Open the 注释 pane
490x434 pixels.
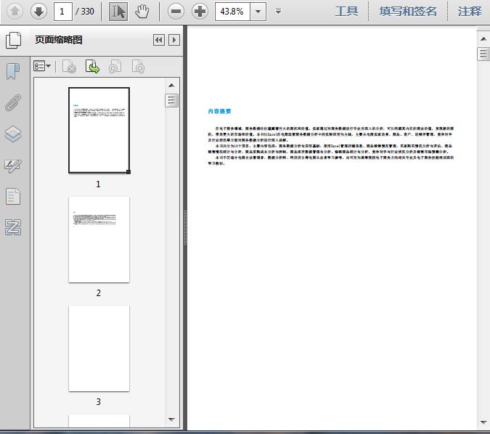pyautogui.click(x=470, y=12)
